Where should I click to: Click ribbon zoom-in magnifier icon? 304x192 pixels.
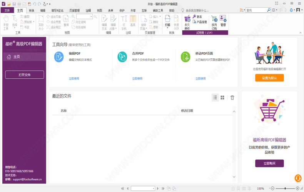point(95,17)
